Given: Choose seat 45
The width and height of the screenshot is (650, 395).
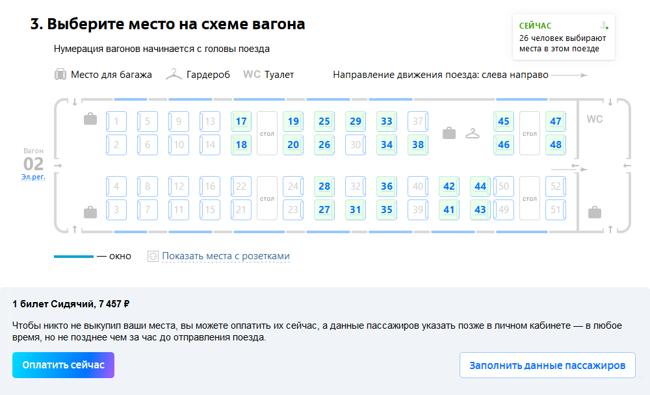Looking at the screenshot, I should [x=504, y=121].
